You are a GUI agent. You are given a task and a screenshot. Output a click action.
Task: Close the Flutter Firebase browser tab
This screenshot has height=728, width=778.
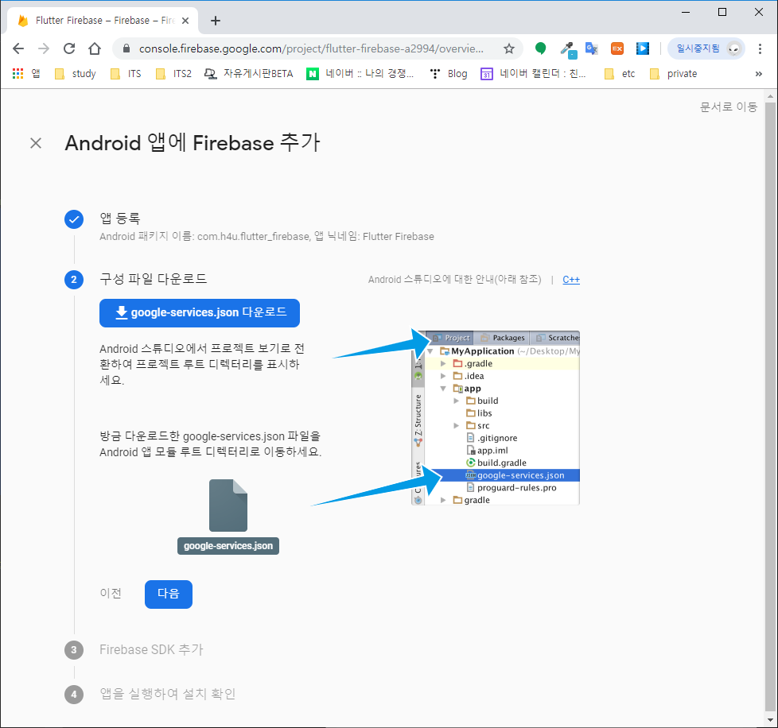(185, 21)
